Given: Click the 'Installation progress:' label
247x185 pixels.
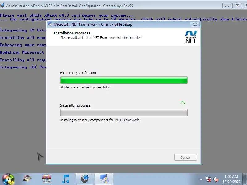Looking at the screenshot, I should coord(76,105).
